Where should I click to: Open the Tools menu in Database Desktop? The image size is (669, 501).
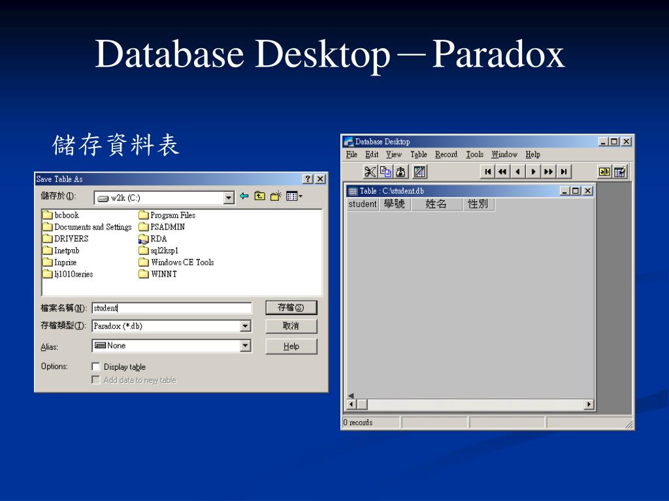pos(474,154)
